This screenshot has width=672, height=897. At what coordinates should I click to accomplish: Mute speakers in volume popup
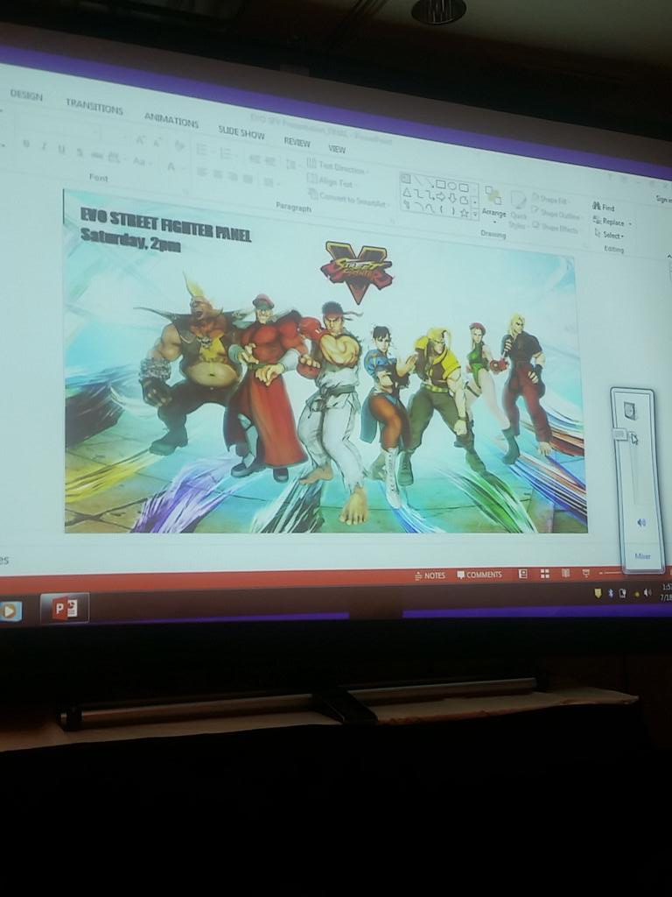641,522
